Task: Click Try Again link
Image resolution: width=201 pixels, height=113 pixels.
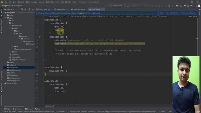Action: click(160, 13)
